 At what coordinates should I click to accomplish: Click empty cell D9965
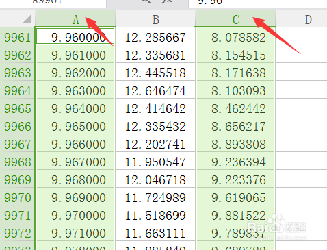(x=302, y=108)
